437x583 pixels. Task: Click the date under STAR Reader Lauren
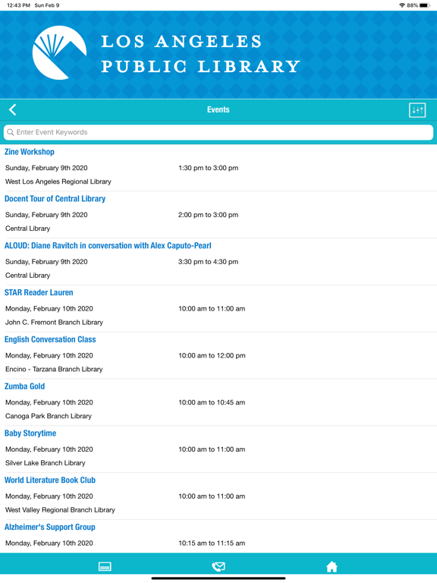[x=49, y=309]
